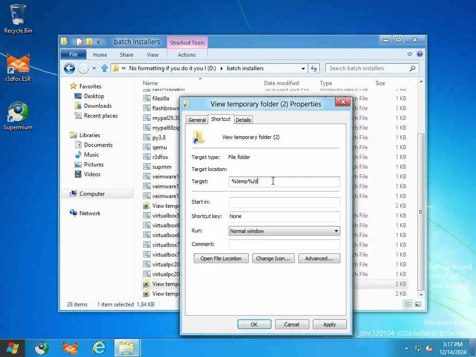Click the Back arrow in Explorer

(70, 68)
